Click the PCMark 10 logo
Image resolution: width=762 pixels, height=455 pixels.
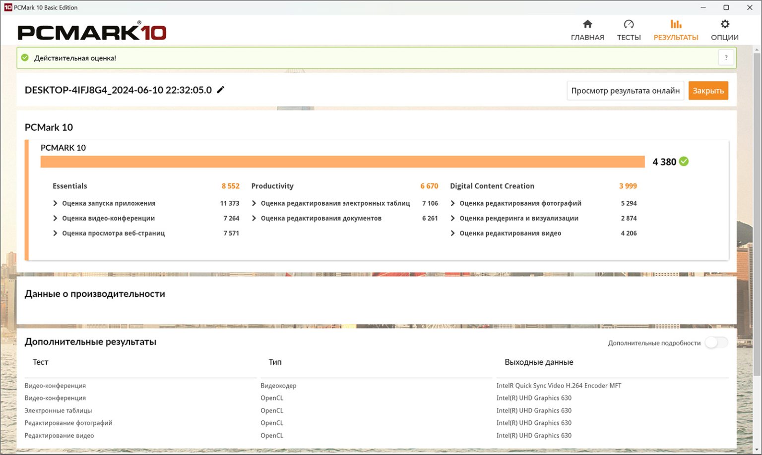92,32
